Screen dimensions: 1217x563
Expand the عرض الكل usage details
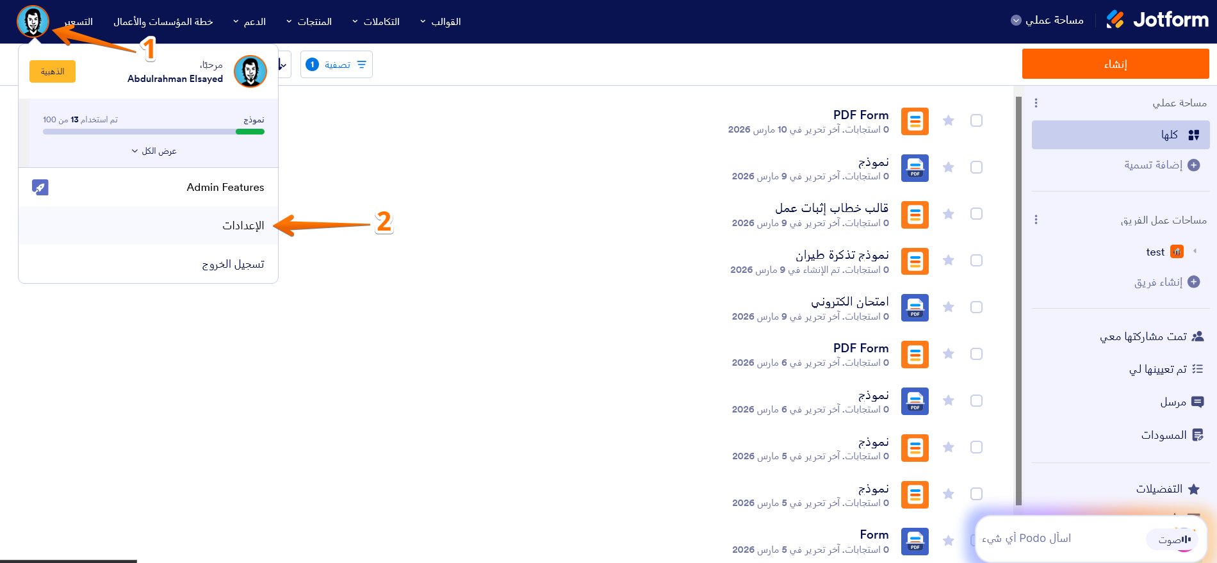154,151
